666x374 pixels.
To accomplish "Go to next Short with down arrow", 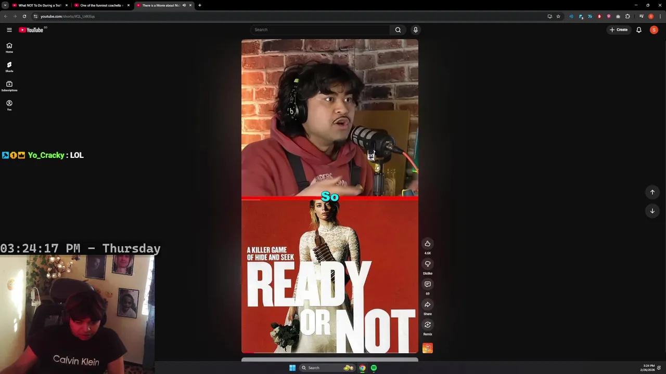I will point(652,211).
